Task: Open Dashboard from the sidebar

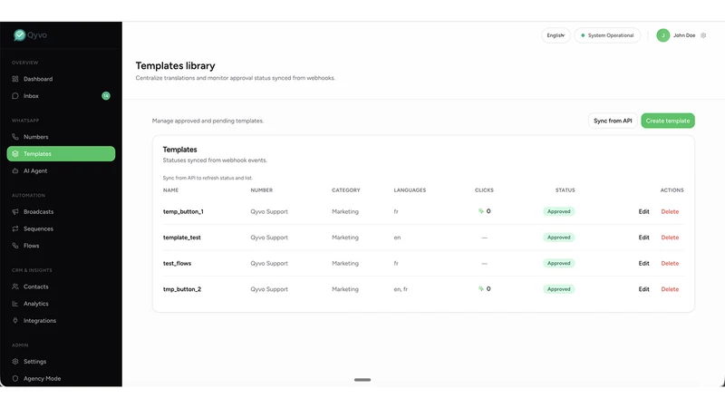Action: 61,79
